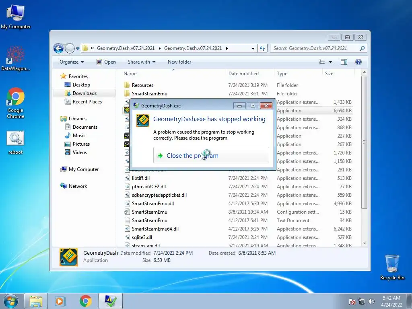
Task: Click the Show desktop button
Action: click(x=409, y=301)
